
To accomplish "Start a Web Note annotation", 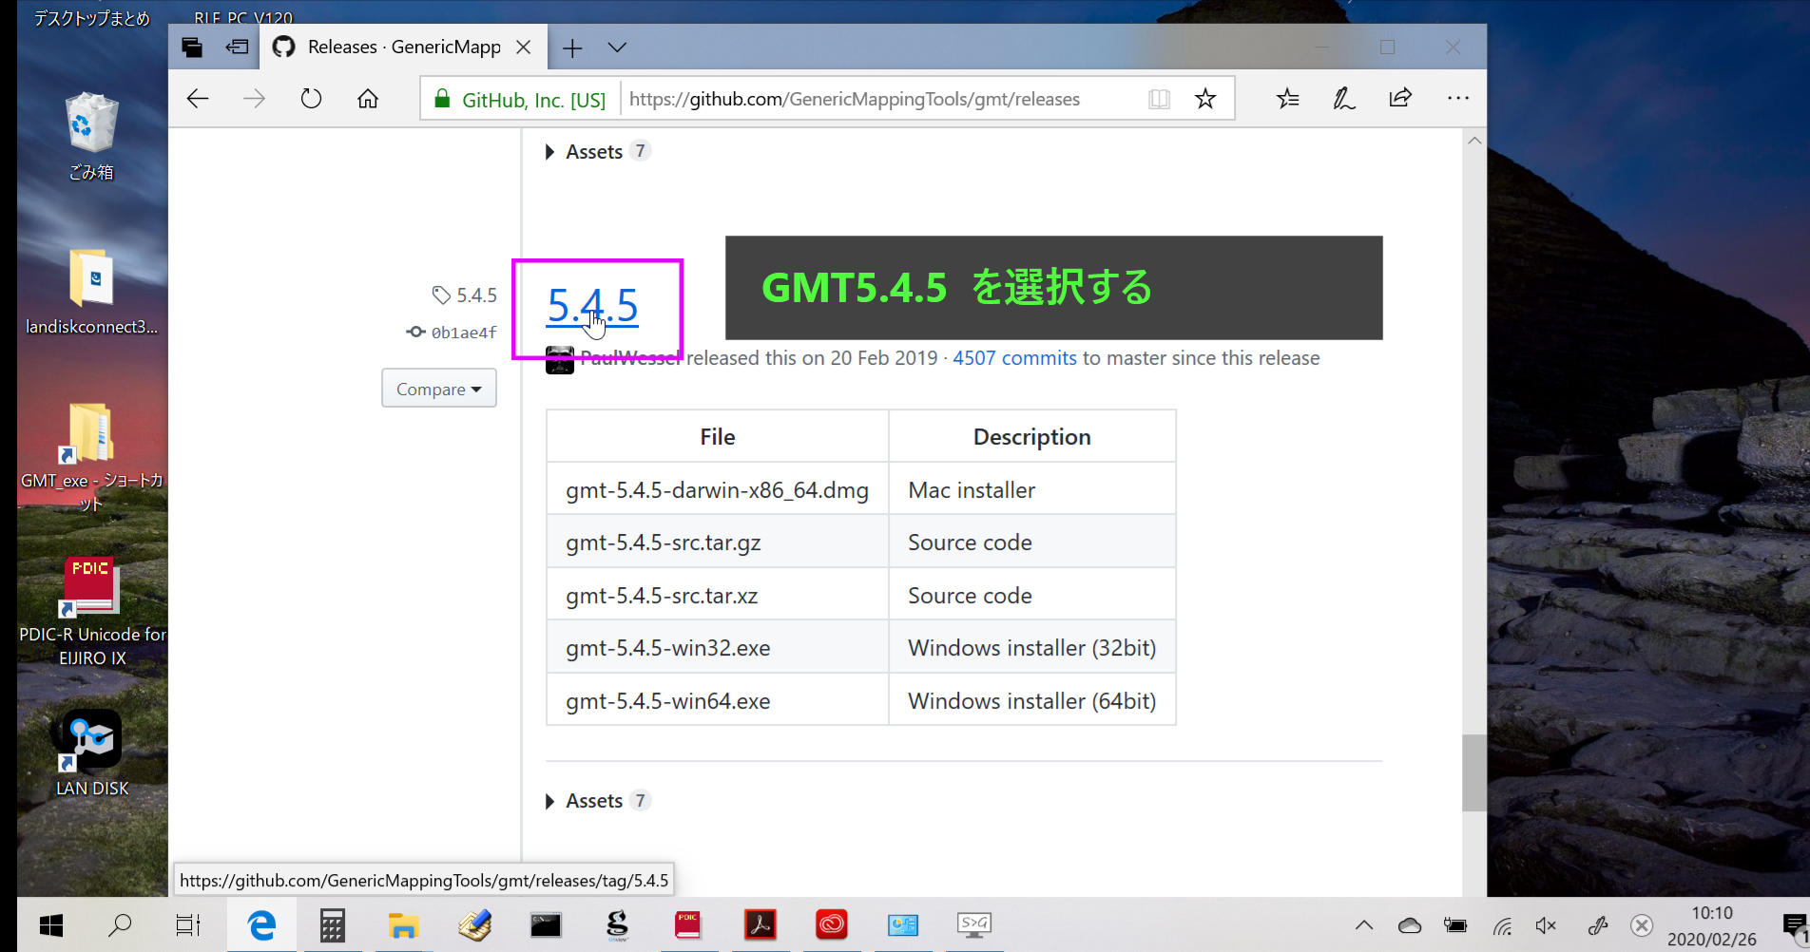I will pos(1343,98).
